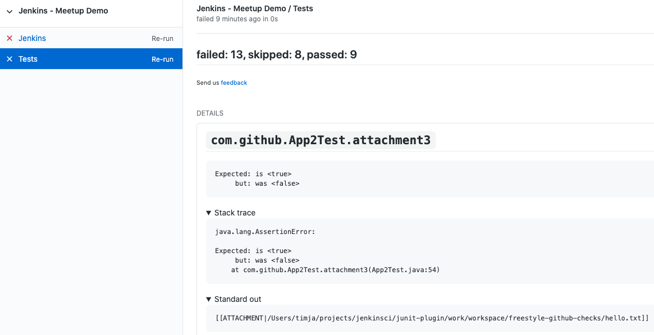Open the feedback link
The image size is (654, 335).
coord(234,82)
